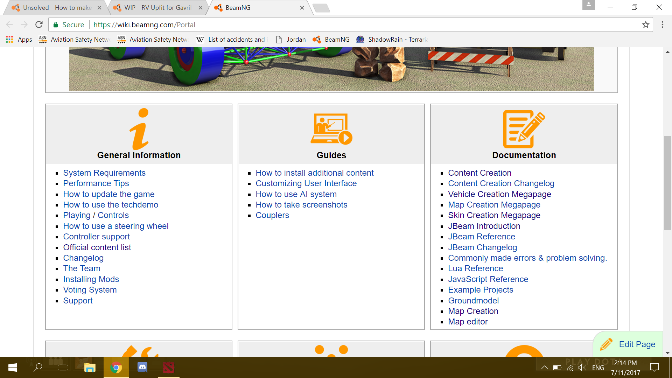Click the Wi-Fi network tray icon
The height and width of the screenshot is (378, 672).
pos(570,367)
